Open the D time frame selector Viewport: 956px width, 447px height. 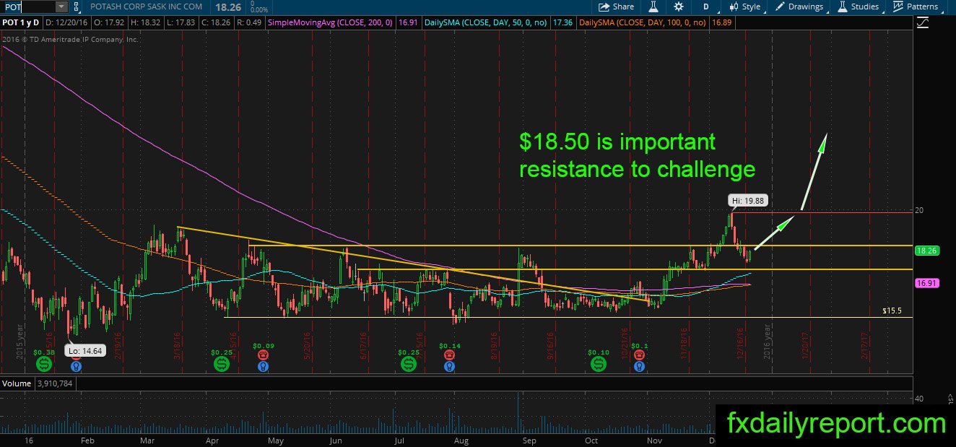(x=705, y=6)
